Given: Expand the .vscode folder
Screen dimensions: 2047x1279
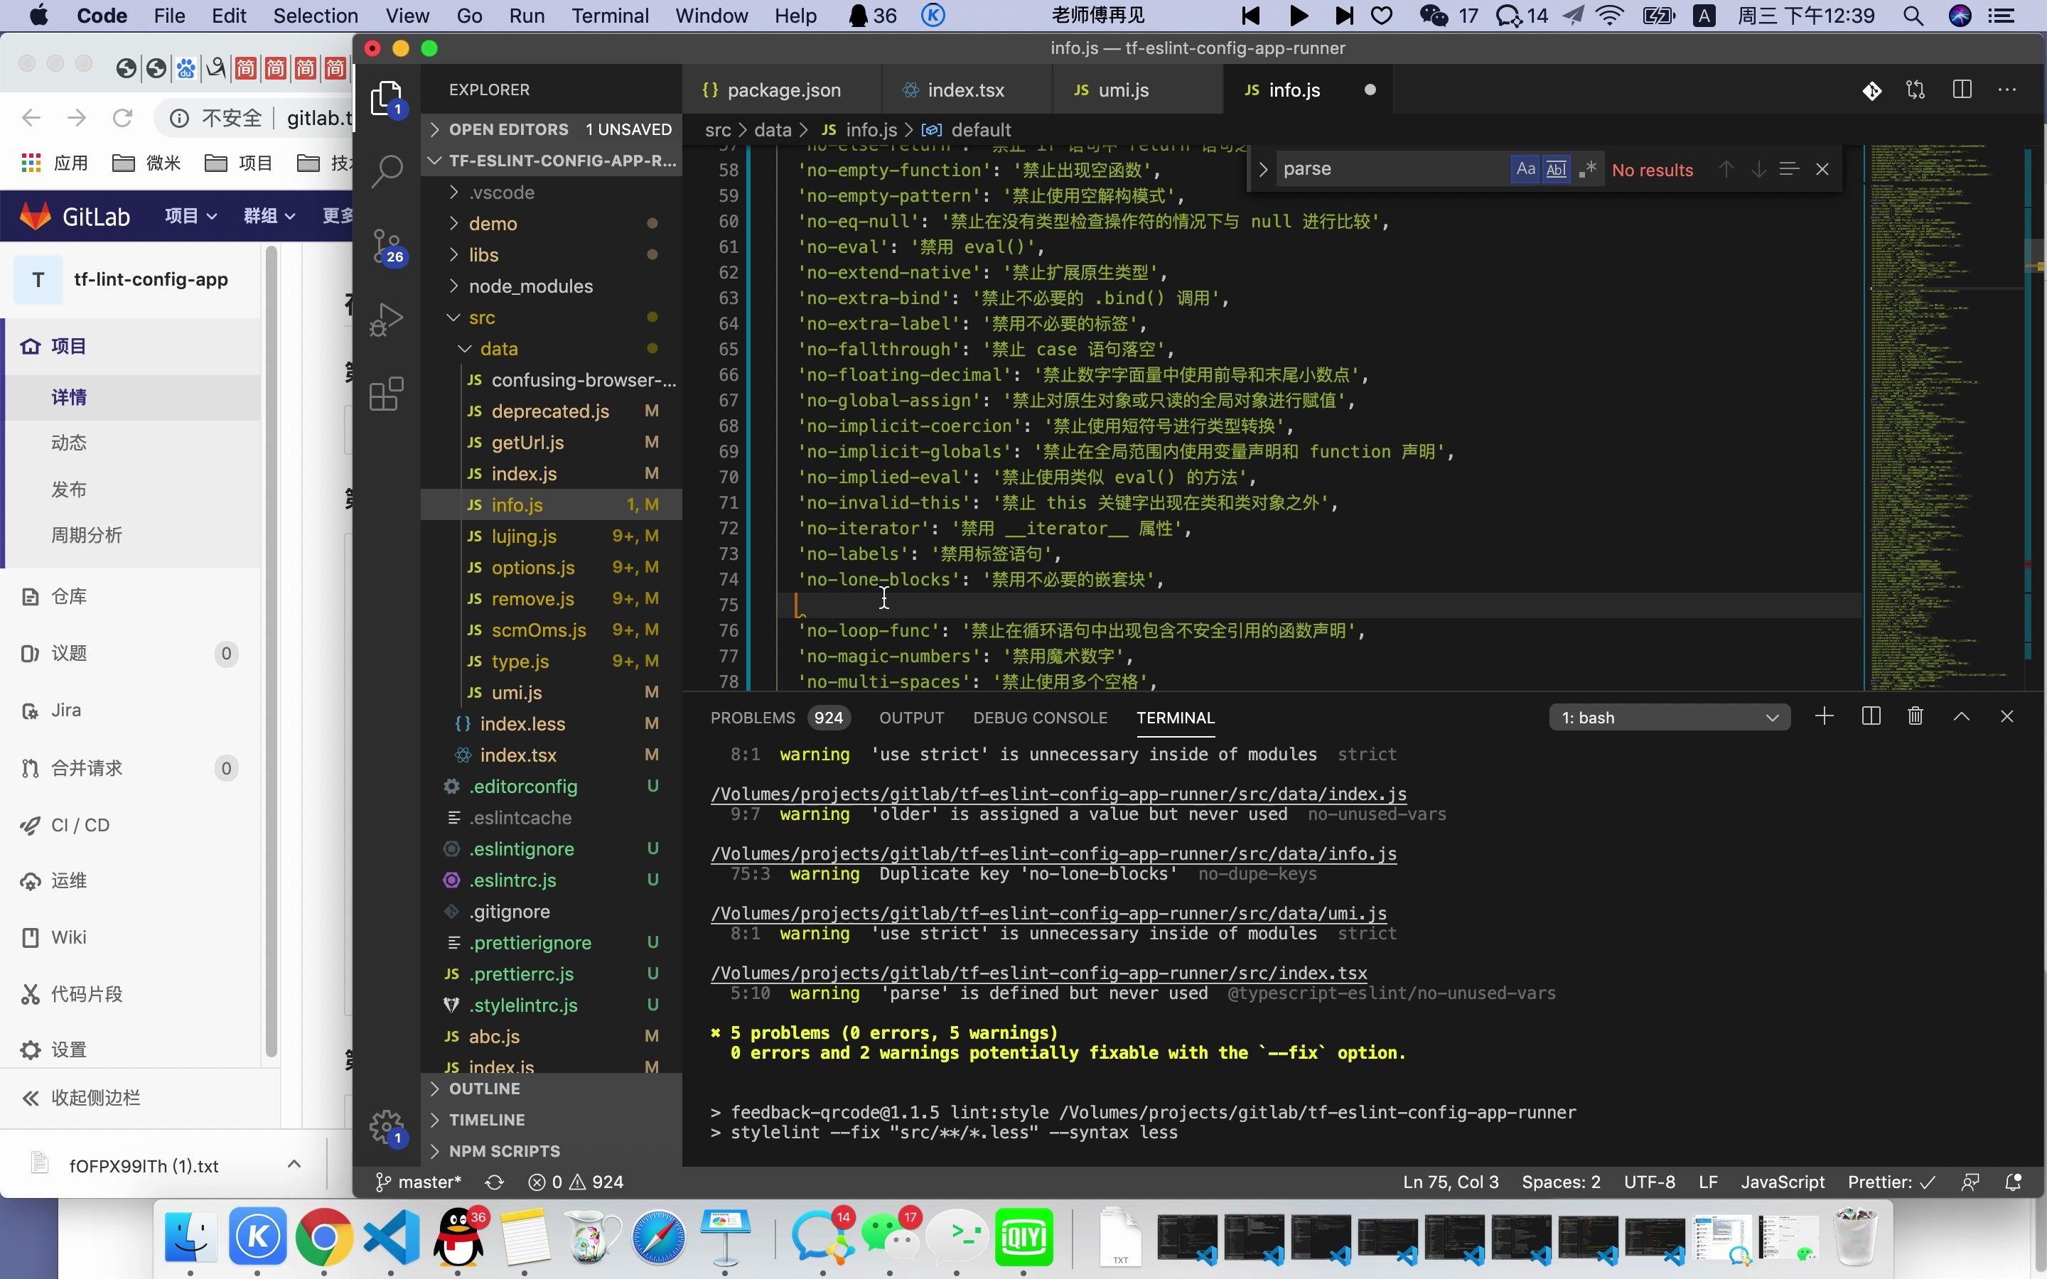Looking at the screenshot, I should (x=552, y=192).
